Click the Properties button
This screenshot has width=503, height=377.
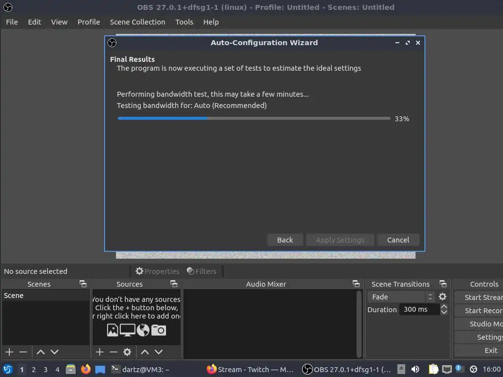pyautogui.click(x=157, y=271)
